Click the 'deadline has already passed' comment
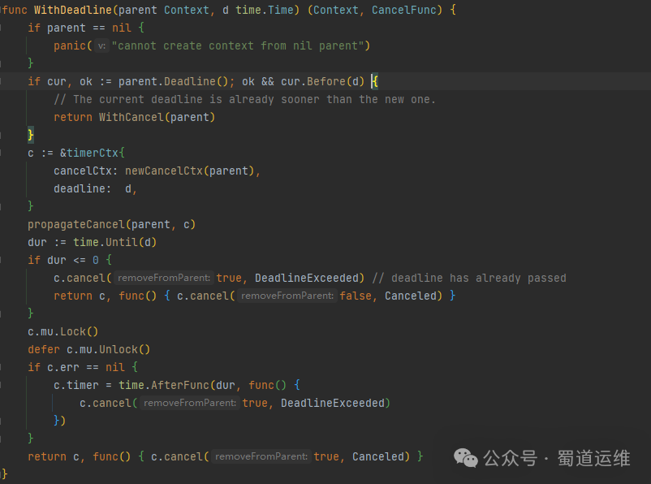Viewport: 651px width, 484px height. click(469, 278)
